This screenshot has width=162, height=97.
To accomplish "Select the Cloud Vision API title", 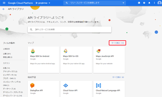I will click(70, 90).
